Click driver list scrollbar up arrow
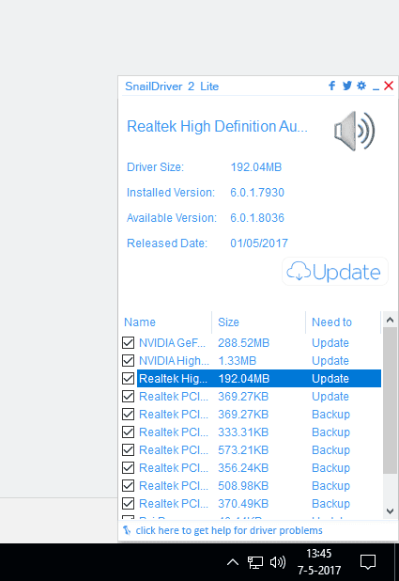The image size is (399, 581). click(390, 320)
